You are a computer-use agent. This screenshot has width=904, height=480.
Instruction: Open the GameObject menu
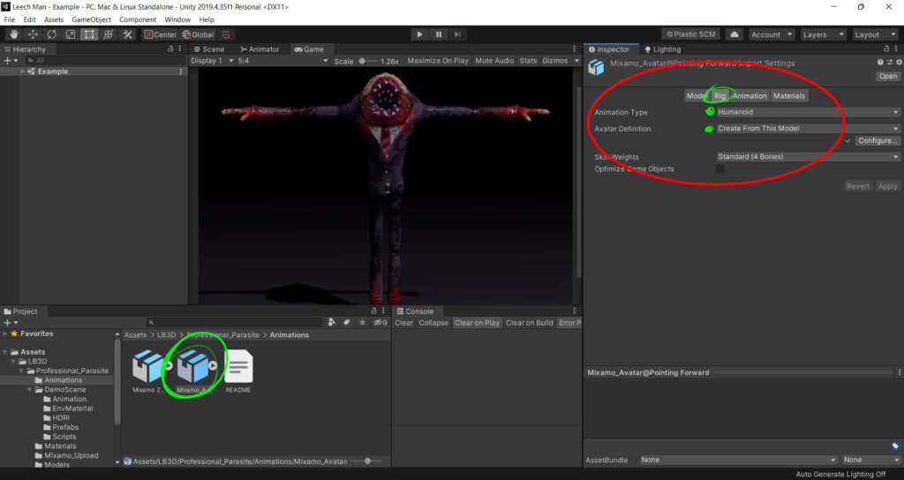92,19
